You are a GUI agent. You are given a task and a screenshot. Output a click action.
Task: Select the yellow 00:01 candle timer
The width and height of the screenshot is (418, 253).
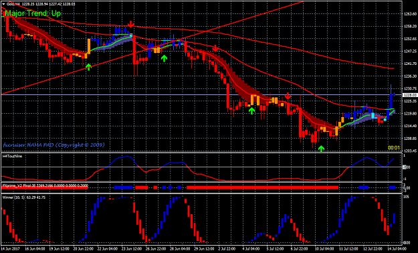click(x=394, y=148)
